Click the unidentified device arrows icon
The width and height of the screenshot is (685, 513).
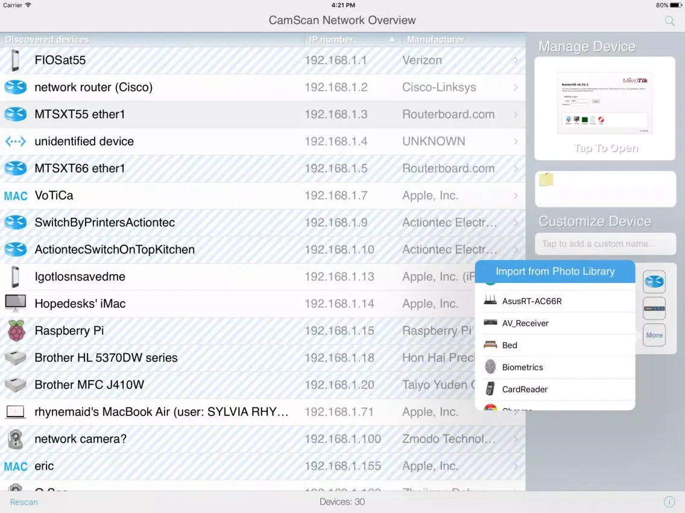point(15,141)
